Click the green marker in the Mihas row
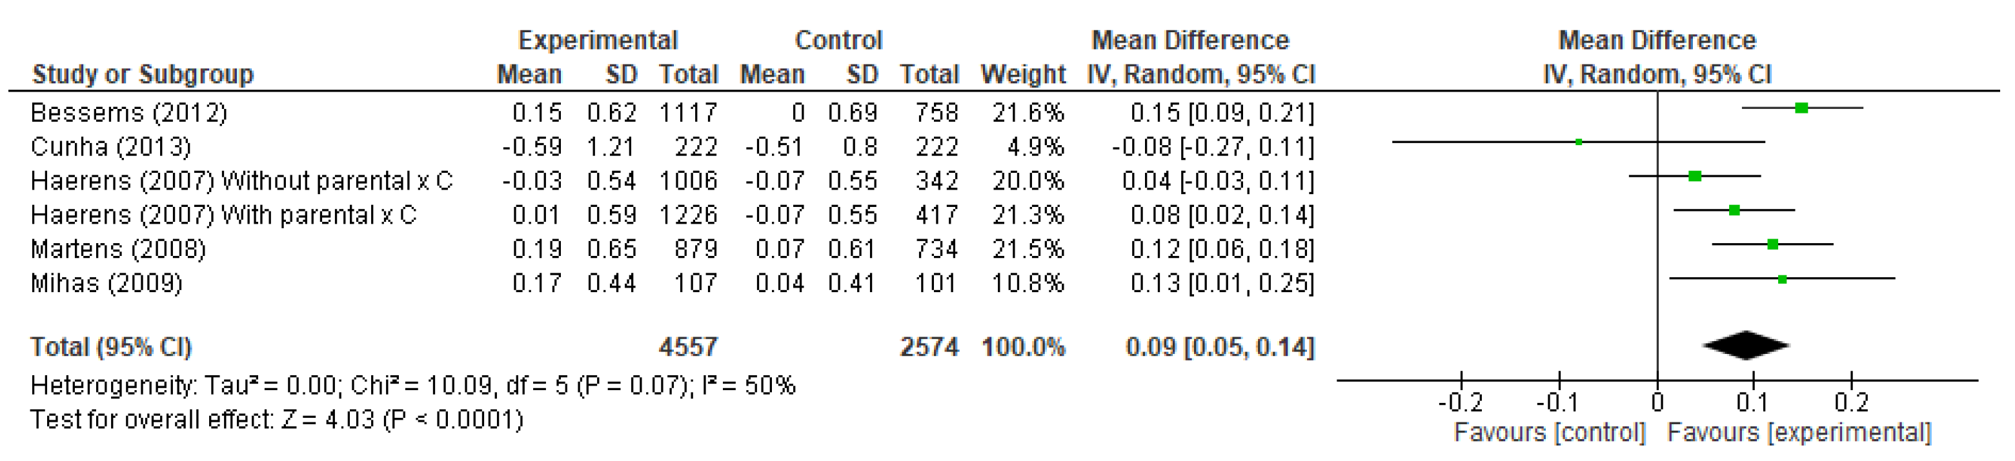This screenshot has height=461, width=2015. pyautogui.click(x=1782, y=279)
